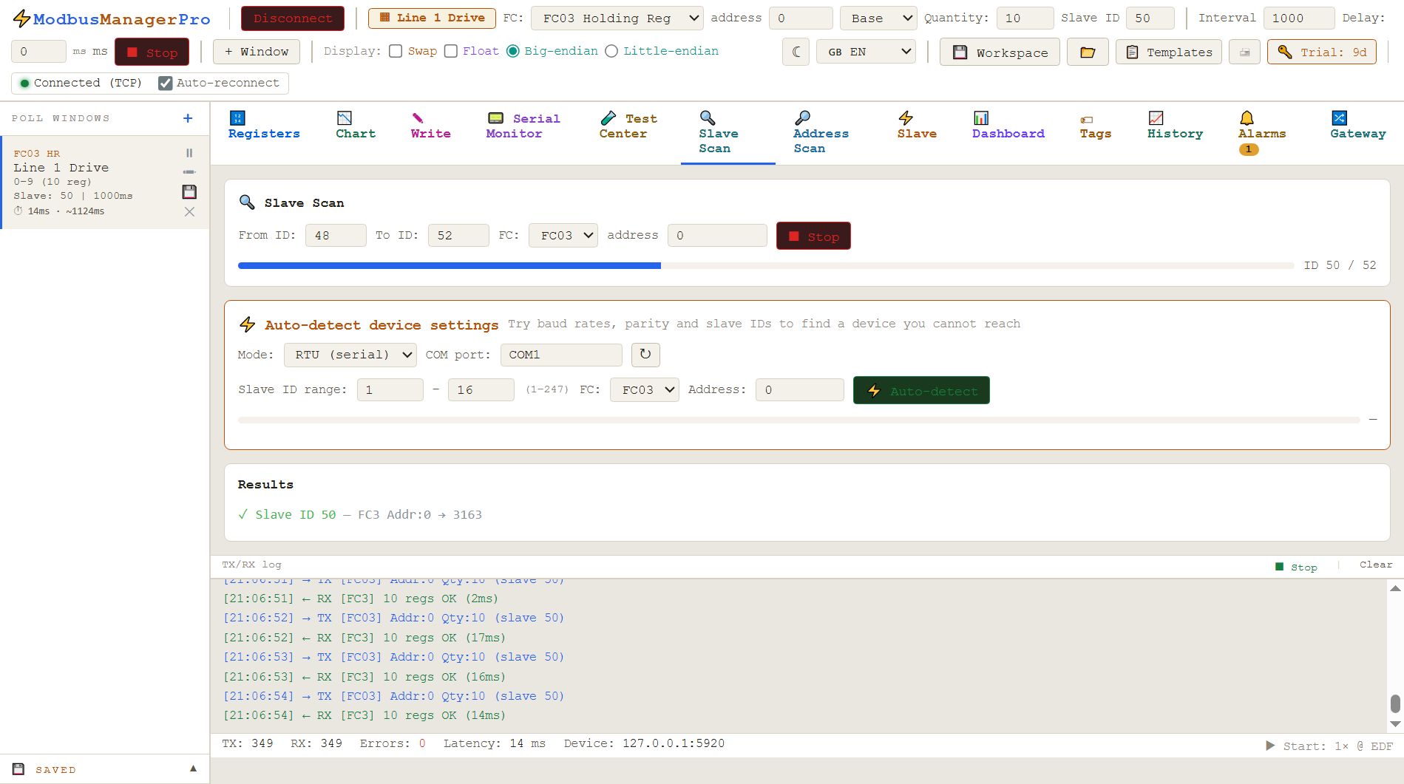
Task: Click the Auto-detect lightning heading icon
Action: pyautogui.click(x=248, y=324)
